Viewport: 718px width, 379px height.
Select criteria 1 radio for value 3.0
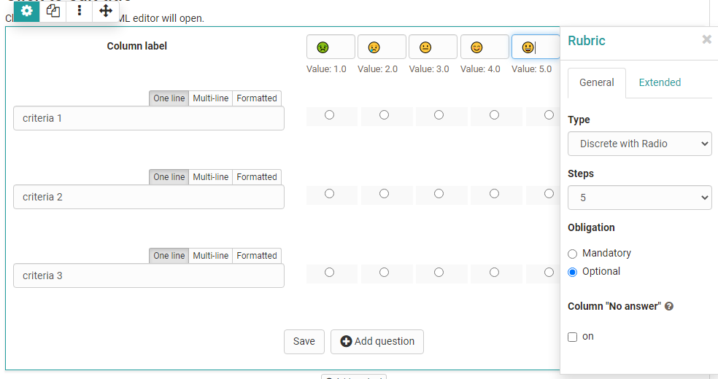[439, 114]
